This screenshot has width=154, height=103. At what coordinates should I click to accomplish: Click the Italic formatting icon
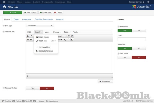(31, 36)
